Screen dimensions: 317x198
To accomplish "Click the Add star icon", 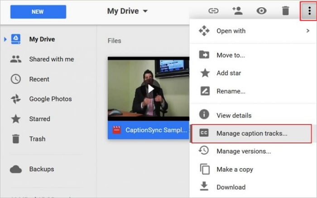I will click(204, 73).
